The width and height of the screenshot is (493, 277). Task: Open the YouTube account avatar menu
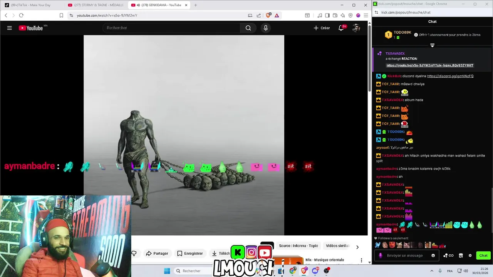point(356,28)
